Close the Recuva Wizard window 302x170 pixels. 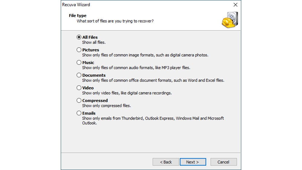[x=235, y=5]
